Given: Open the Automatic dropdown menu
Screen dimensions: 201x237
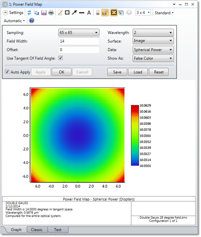Looking at the screenshot, I should (x=14, y=21).
